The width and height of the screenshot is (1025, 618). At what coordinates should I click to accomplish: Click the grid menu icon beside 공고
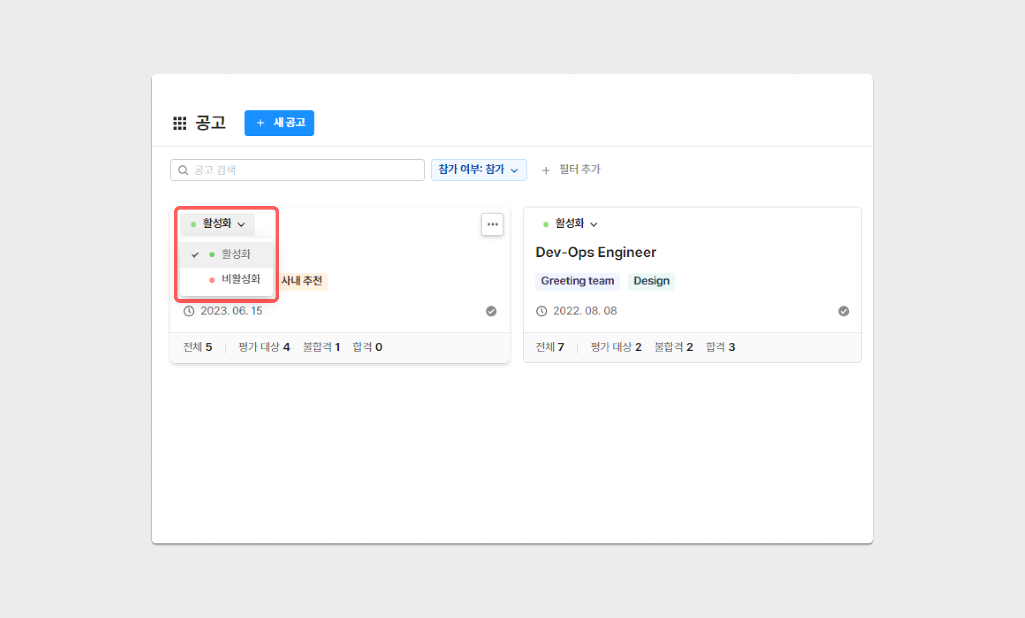click(x=180, y=123)
